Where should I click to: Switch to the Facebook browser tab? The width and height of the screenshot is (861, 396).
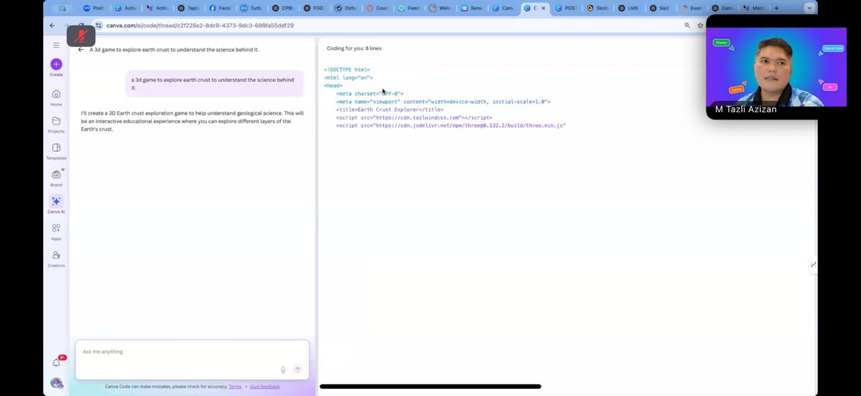pyautogui.click(x=220, y=8)
